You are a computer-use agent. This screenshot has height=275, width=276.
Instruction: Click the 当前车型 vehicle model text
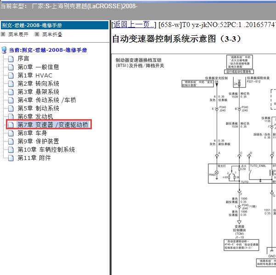pos(68,6)
